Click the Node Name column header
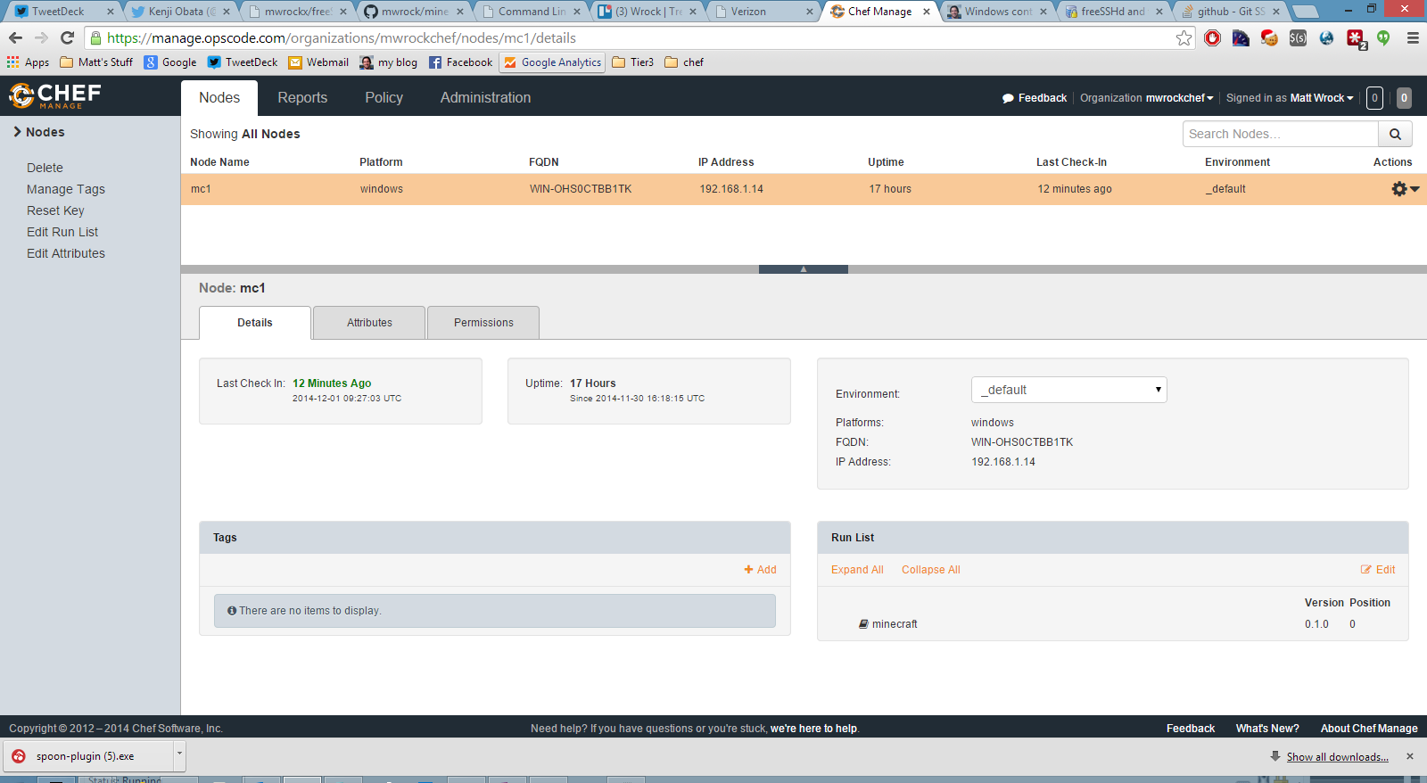 (219, 162)
